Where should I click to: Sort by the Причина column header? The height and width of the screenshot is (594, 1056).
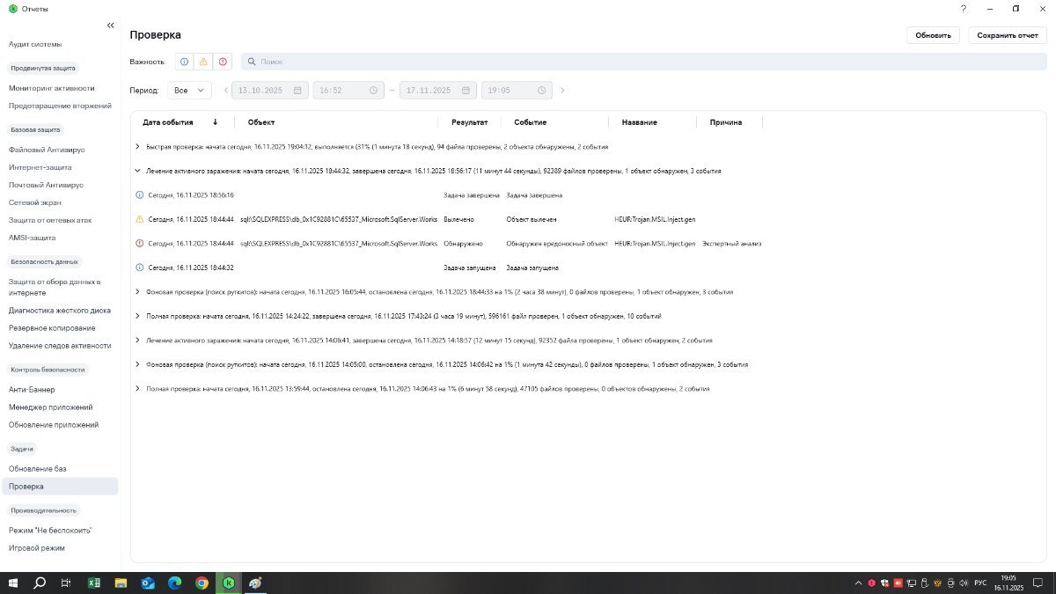726,122
